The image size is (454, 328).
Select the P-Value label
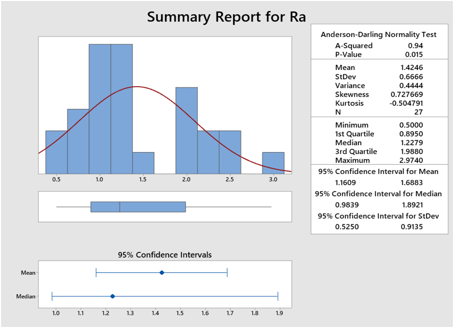348,54
